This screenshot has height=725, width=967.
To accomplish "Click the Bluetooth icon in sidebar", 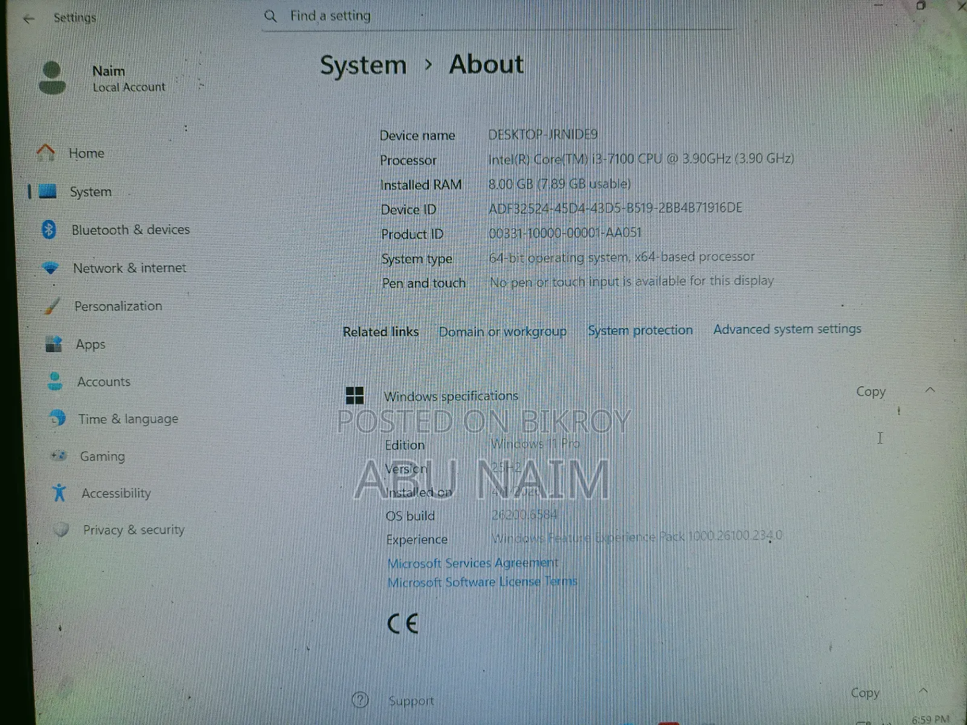I will [x=49, y=230].
